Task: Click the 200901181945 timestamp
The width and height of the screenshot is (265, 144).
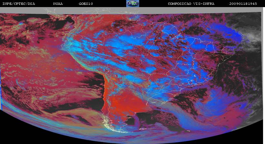Action: (x=243, y=4)
